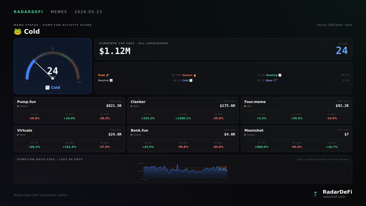
Task: Click the date 2026-05-23 in header
Action: [88, 12]
